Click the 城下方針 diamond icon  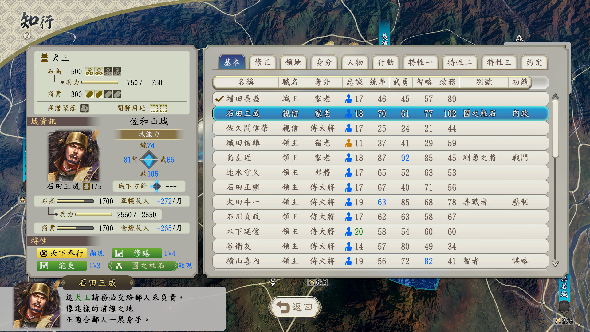(x=156, y=186)
